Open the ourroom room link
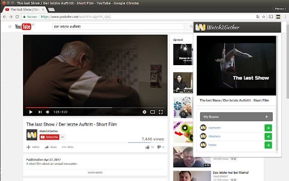This screenshot has height=181, width=289. click(x=214, y=128)
